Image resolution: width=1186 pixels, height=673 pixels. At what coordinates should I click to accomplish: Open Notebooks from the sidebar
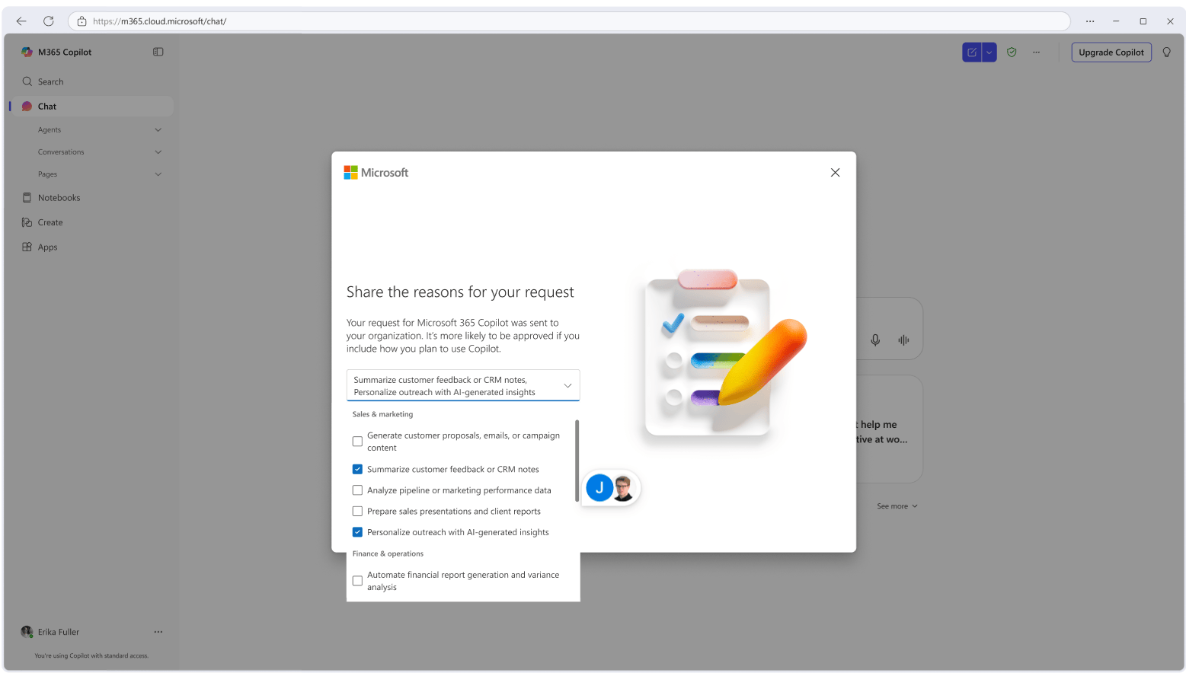coord(59,197)
